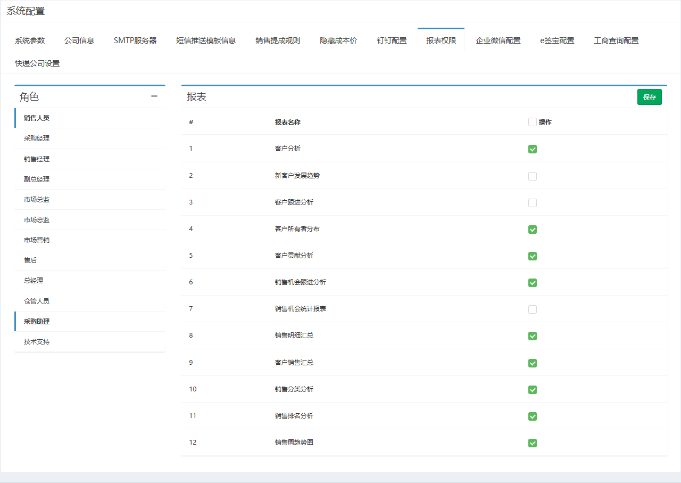Toggle the 客户销售汇总 report checkbox
This screenshot has height=483, width=681.
[x=533, y=363]
